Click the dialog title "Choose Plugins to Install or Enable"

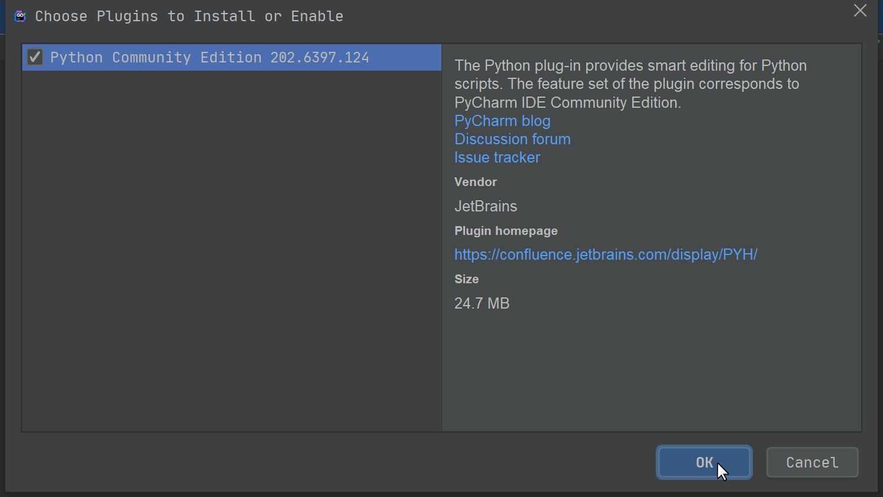click(189, 16)
